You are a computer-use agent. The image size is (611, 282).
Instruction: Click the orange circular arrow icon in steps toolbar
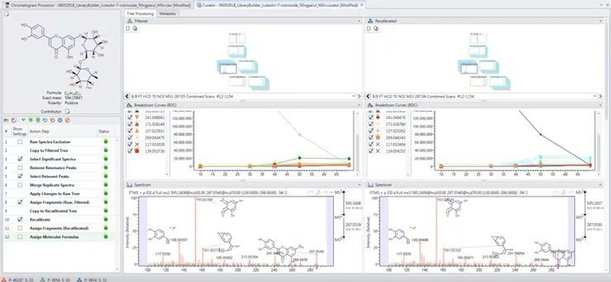(52, 120)
